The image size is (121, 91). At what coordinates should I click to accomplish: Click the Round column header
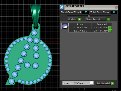coord(80,25)
